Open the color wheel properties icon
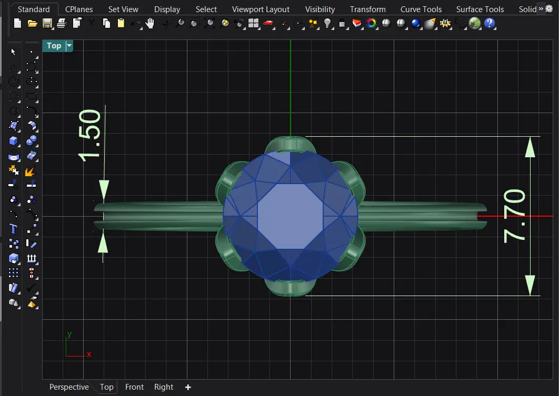Viewport: 559px width, 396px height. (372, 24)
